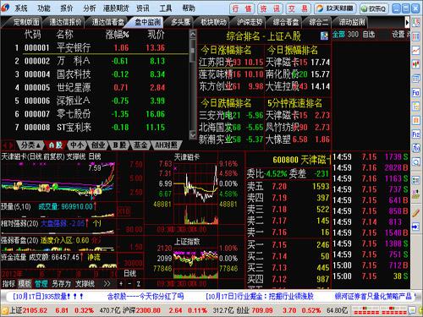Click the sidebar search magnifier icon
Viewport: 423px width, 317px height.
tap(415, 162)
